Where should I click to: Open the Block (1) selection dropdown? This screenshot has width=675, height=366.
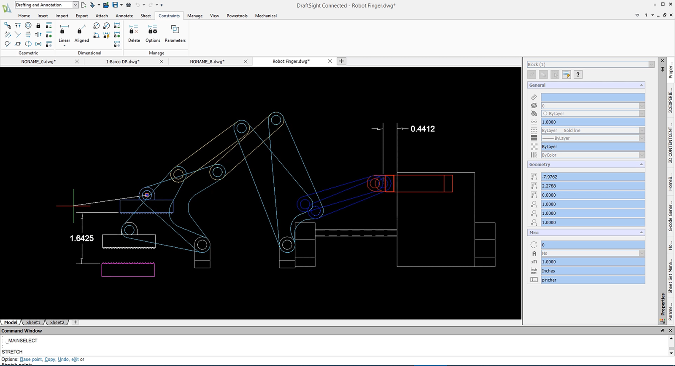(x=651, y=64)
